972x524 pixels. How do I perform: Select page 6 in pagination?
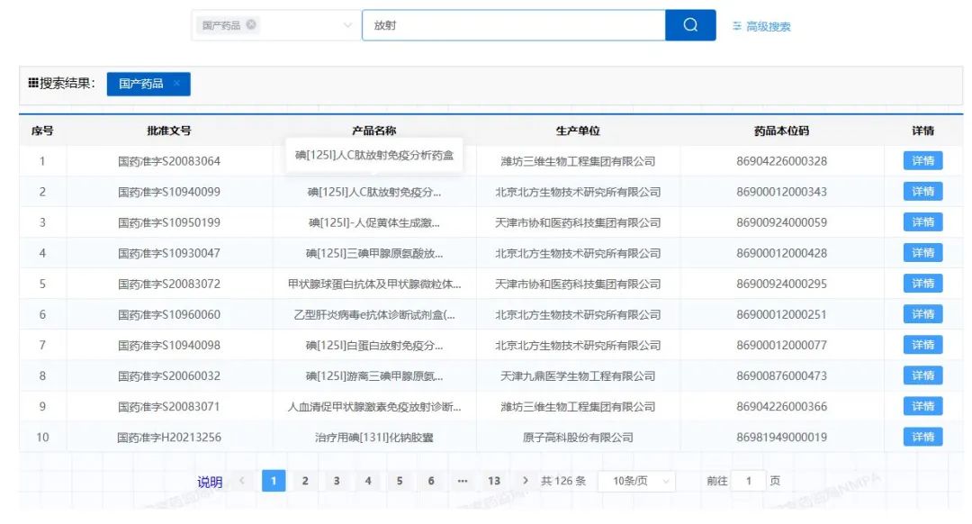point(431,481)
